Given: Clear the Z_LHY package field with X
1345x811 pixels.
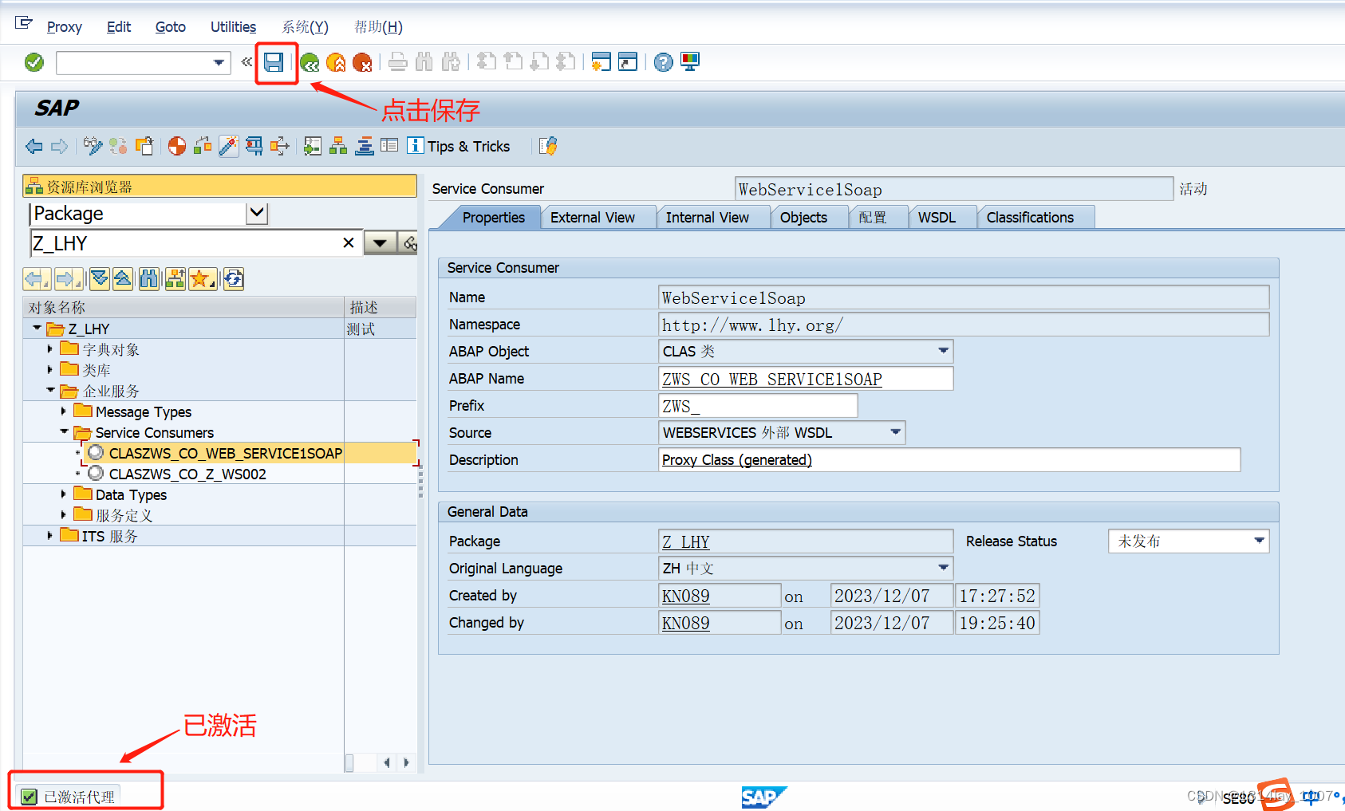Looking at the screenshot, I should [x=349, y=243].
